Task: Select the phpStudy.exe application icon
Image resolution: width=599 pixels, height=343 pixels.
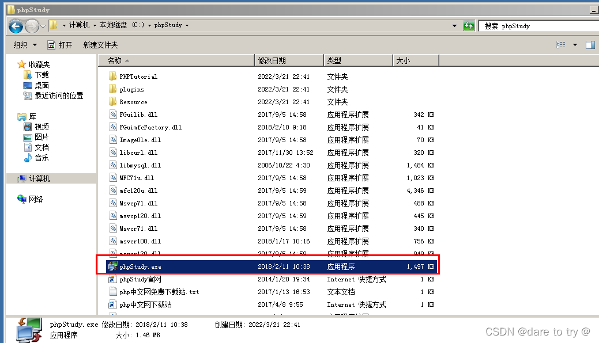Action: [x=112, y=266]
